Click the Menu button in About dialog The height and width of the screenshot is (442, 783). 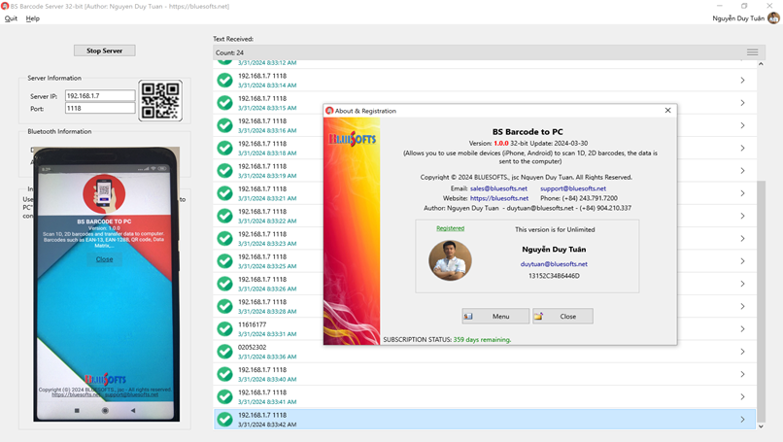coord(495,316)
